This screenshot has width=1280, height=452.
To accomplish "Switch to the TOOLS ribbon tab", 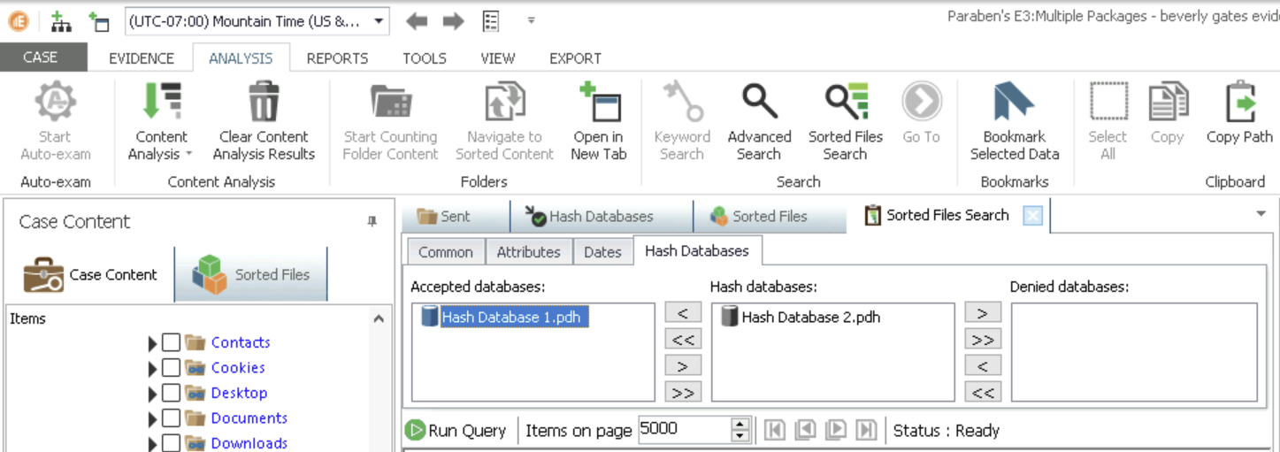I will tap(425, 58).
